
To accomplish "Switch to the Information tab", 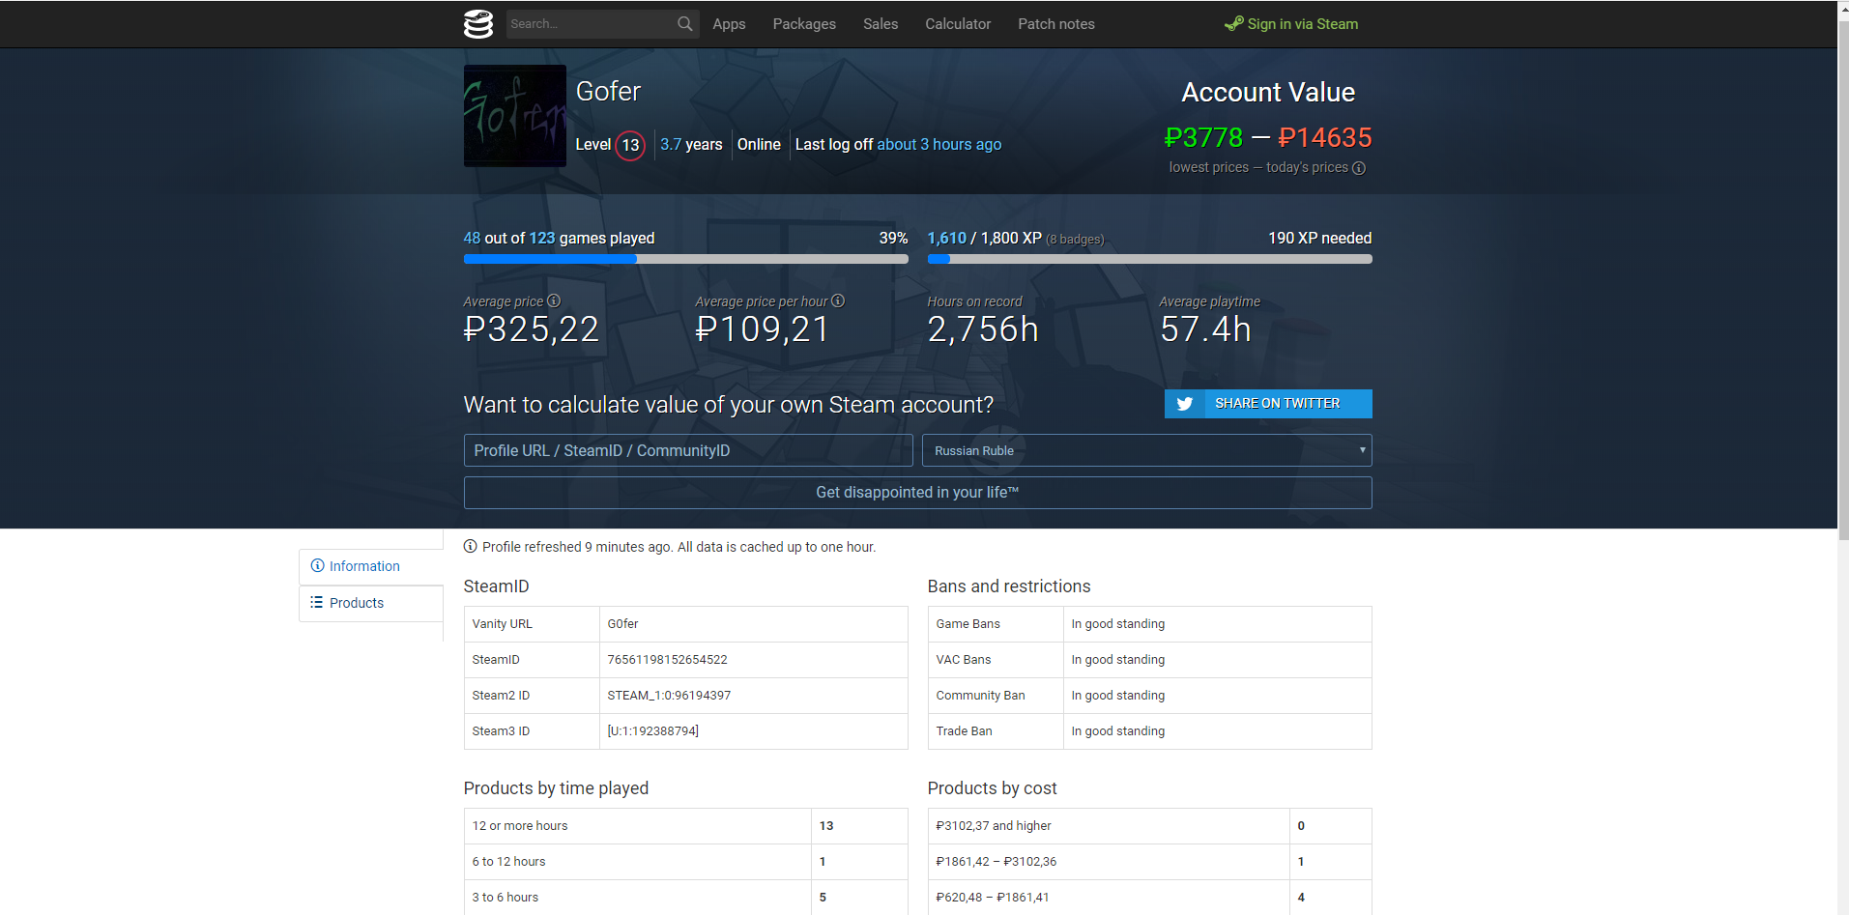I will [364, 566].
